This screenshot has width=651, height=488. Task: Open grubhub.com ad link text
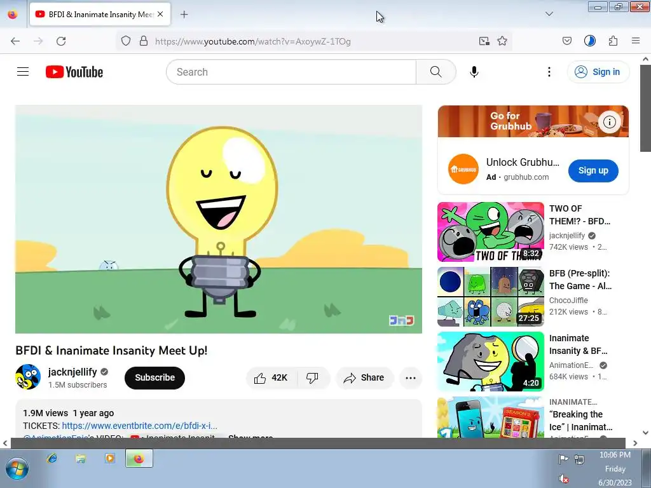tap(526, 177)
